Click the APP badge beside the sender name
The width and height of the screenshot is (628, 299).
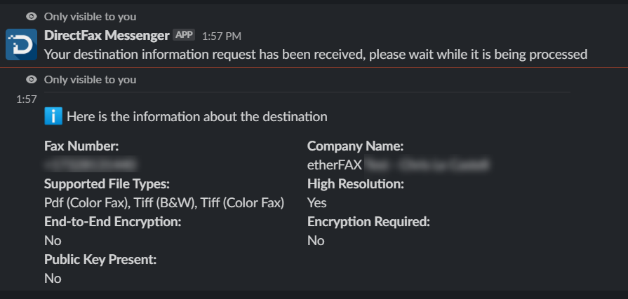click(184, 35)
